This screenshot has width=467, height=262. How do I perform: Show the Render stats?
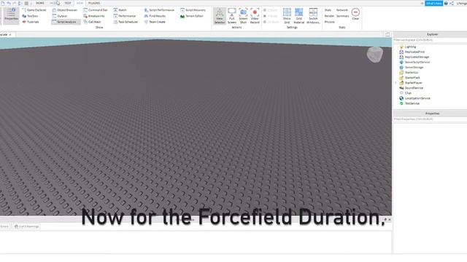click(329, 16)
